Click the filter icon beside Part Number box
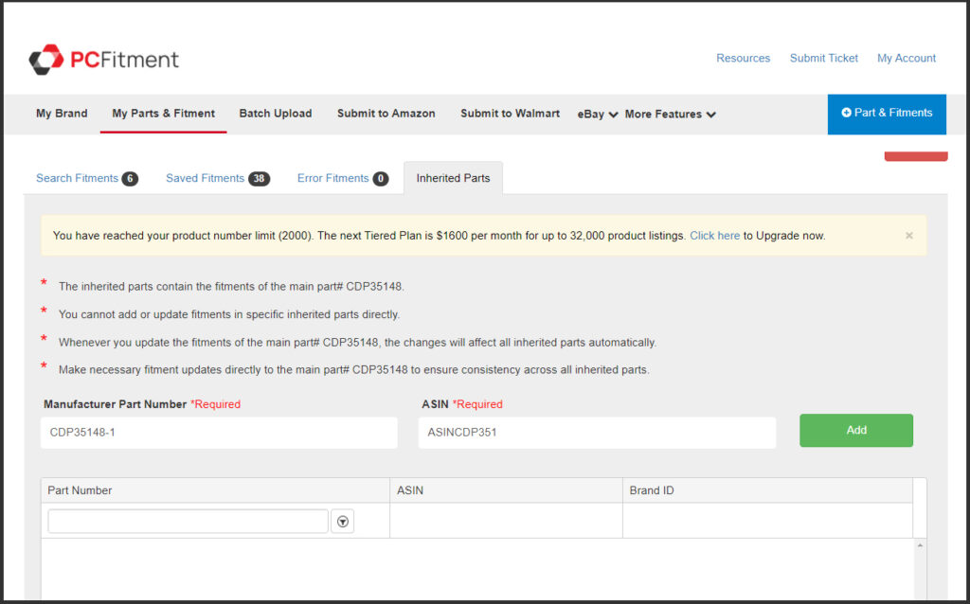This screenshot has height=604, width=970. [x=343, y=522]
